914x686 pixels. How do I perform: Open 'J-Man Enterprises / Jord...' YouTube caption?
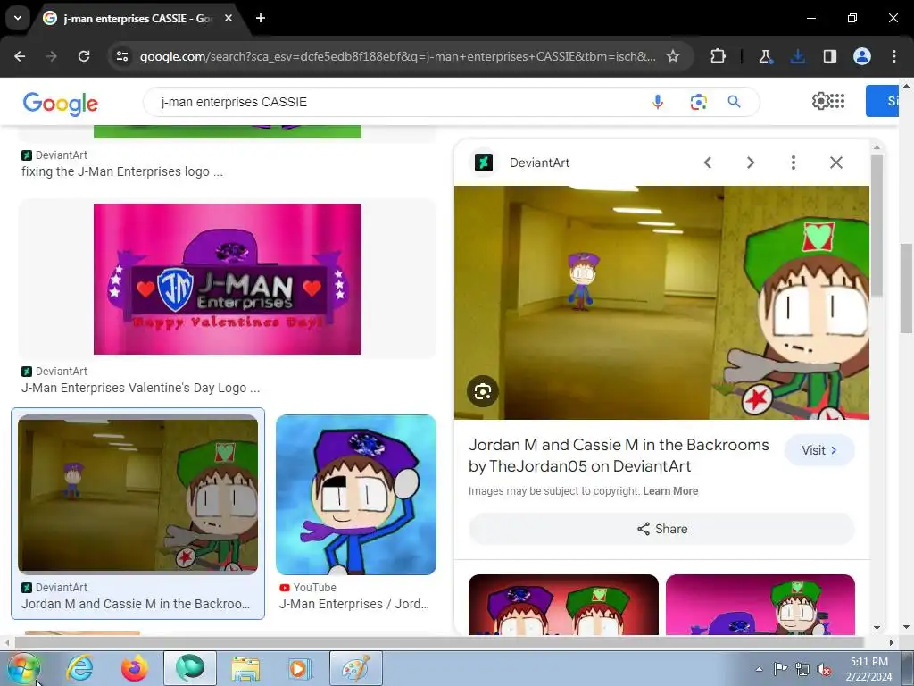click(x=353, y=604)
